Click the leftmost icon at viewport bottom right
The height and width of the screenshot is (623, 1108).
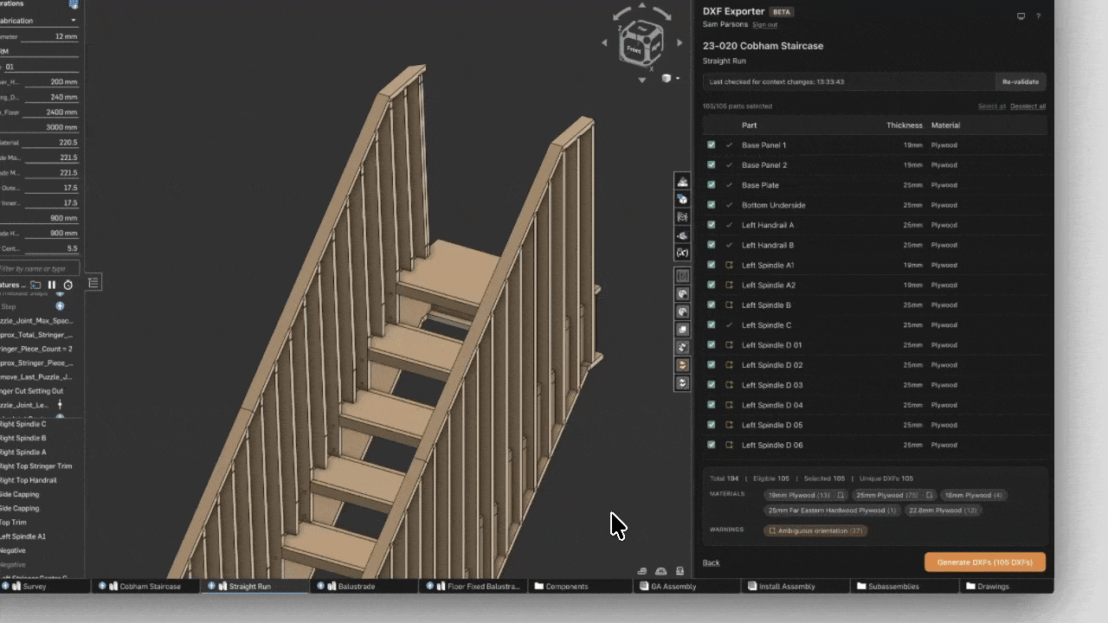[642, 571]
